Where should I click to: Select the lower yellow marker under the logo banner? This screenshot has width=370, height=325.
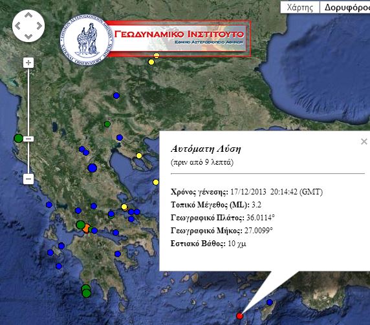(x=151, y=62)
